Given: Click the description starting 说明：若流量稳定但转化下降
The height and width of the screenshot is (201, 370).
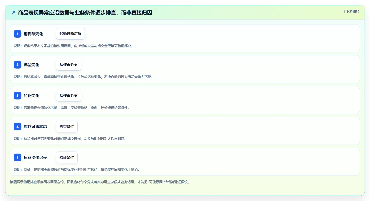Looking at the screenshot, I should point(71,108).
